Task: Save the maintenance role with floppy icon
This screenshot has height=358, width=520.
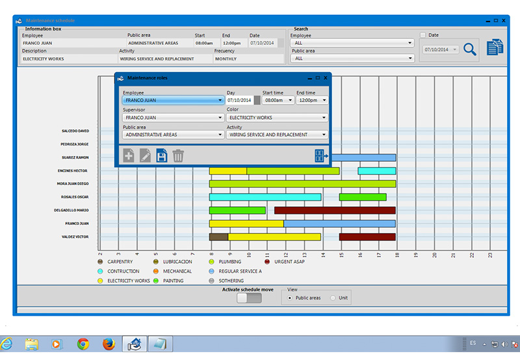Action: [x=161, y=155]
